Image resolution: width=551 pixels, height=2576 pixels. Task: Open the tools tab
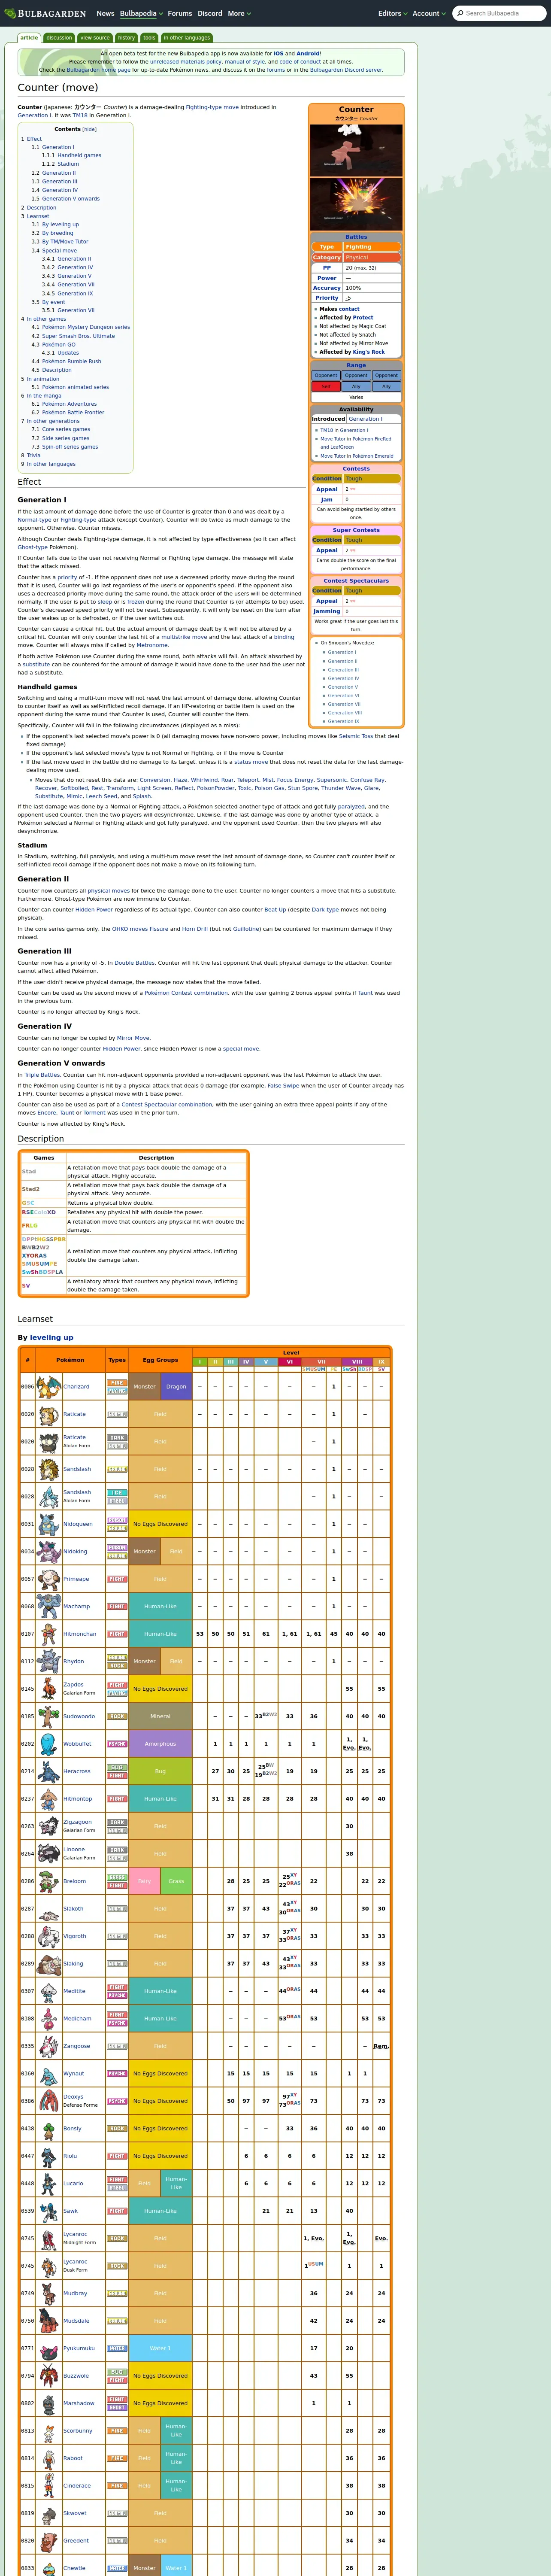(x=149, y=38)
